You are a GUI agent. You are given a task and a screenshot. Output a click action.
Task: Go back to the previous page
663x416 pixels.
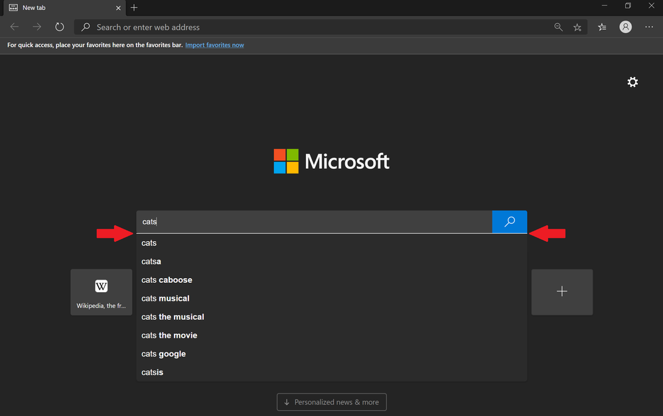pyautogui.click(x=15, y=27)
